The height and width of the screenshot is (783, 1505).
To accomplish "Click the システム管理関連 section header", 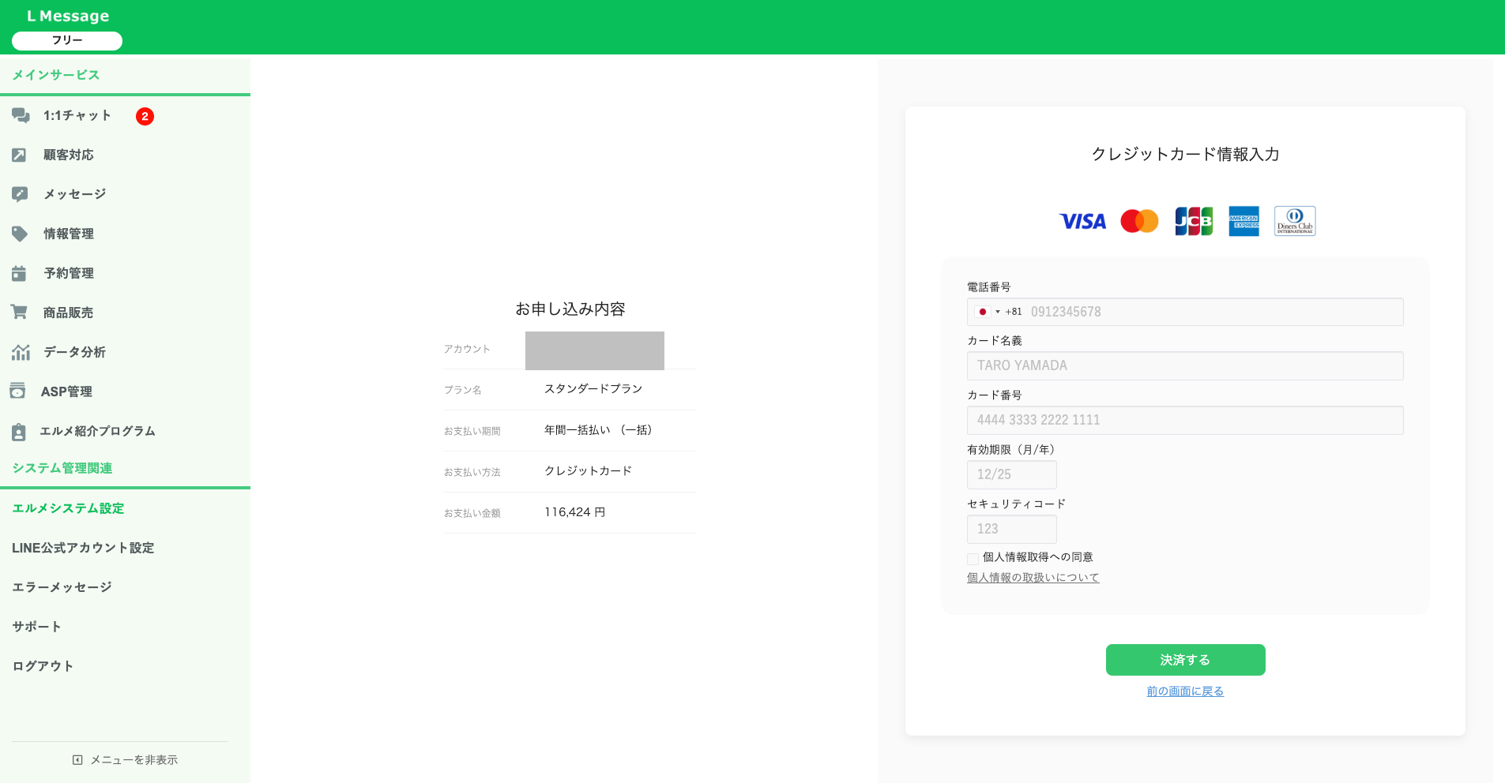I will click(x=62, y=468).
